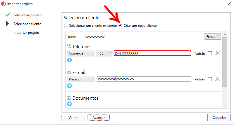
Task: Click the Avançar button
Action: [99, 117]
